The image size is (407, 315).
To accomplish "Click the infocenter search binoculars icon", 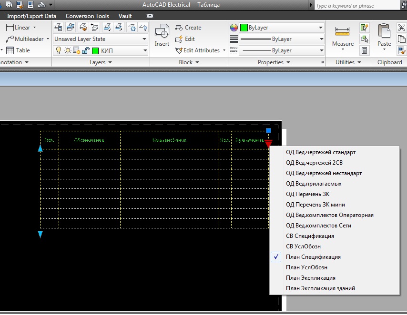I will click(404, 5).
